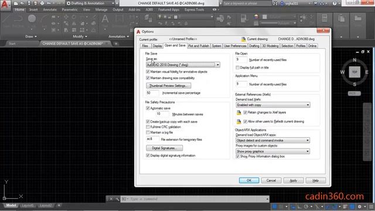Click the Help button in Options dialog
The height and width of the screenshot is (211, 375).
pyautogui.click(x=316, y=181)
